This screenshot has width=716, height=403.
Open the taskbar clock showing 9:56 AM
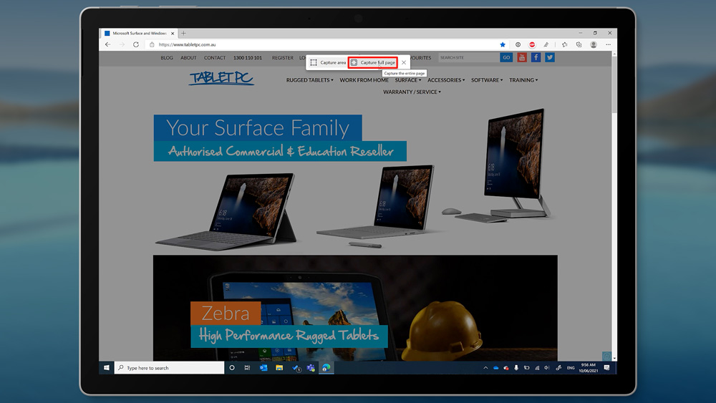pos(588,368)
